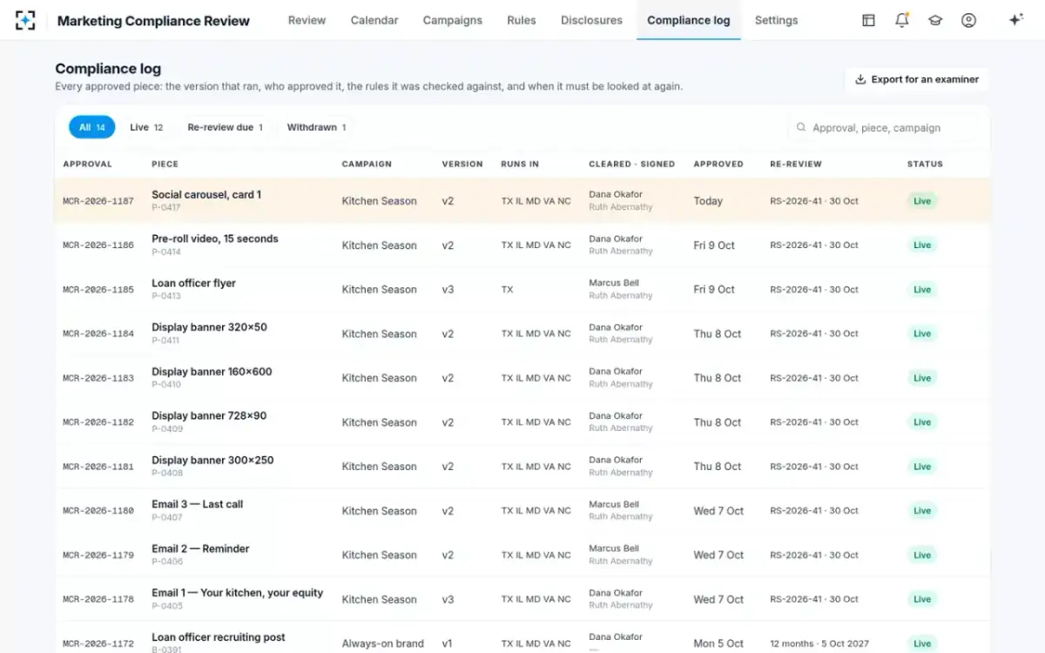The width and height of the screenshot is (1045, 653).
Task: Focus the Approval, piece, campaign search field
Action: coord(882,127)
